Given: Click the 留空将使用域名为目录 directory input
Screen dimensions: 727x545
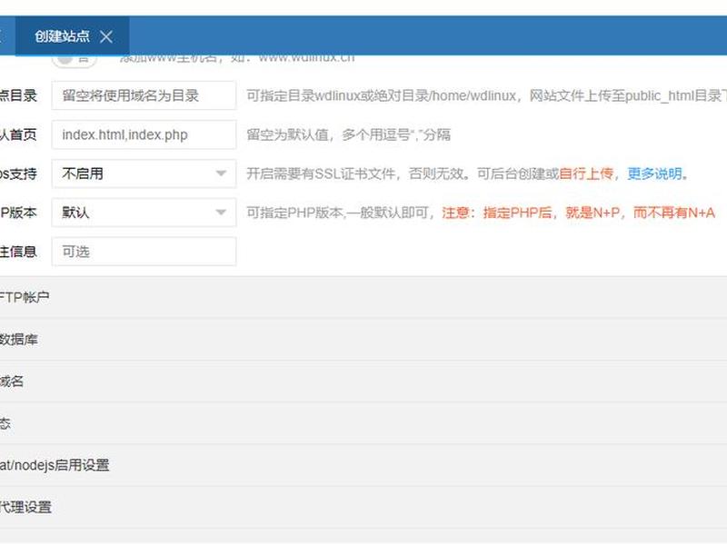Looking at the screenshot, I should [144, 95].
